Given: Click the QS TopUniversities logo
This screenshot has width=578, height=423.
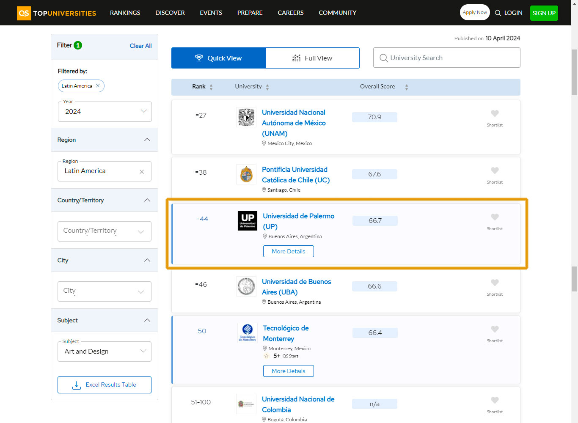Looking at the screenshot, I should click(56, 13).
